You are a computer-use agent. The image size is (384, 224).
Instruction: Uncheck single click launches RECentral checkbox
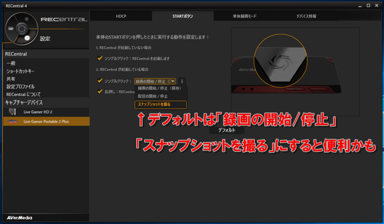coord(100,58)
